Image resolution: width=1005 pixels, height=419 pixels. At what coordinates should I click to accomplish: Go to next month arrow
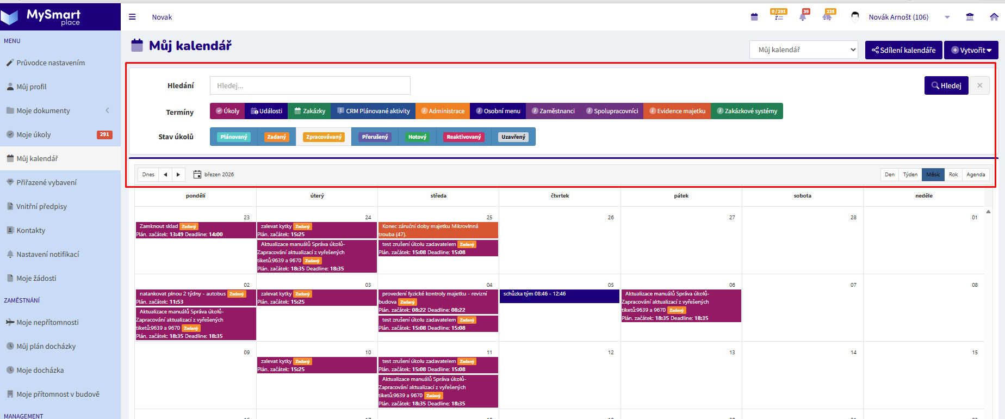coord(178,175)
